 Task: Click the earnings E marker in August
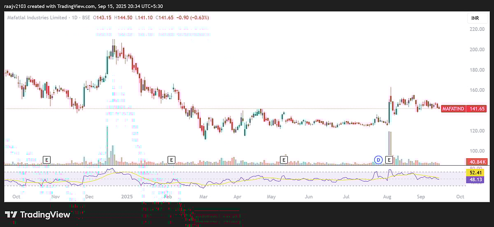(x=388, y=159)
